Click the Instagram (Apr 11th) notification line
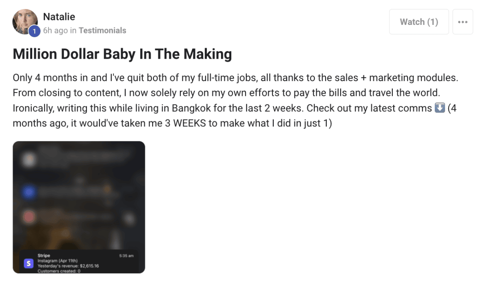Viewport: 487px width, 283px height. 58,261
